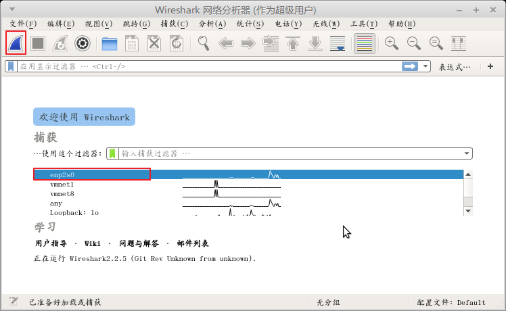Save the capture file
This screenshot has height=311, width=506.
(x=132, y=43)
